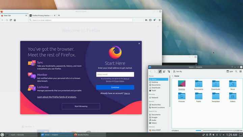Screen dimensions: 243x137
Task: Select Desktop in Dolphin Places panel
Action: (x=158, y=82)
